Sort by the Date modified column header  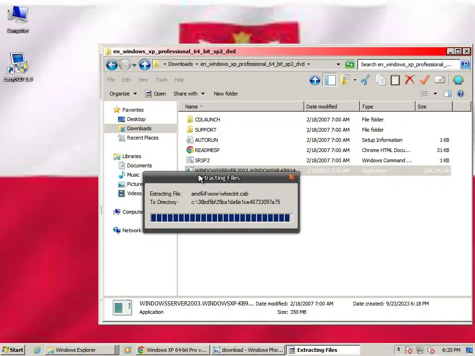(331, 107)
